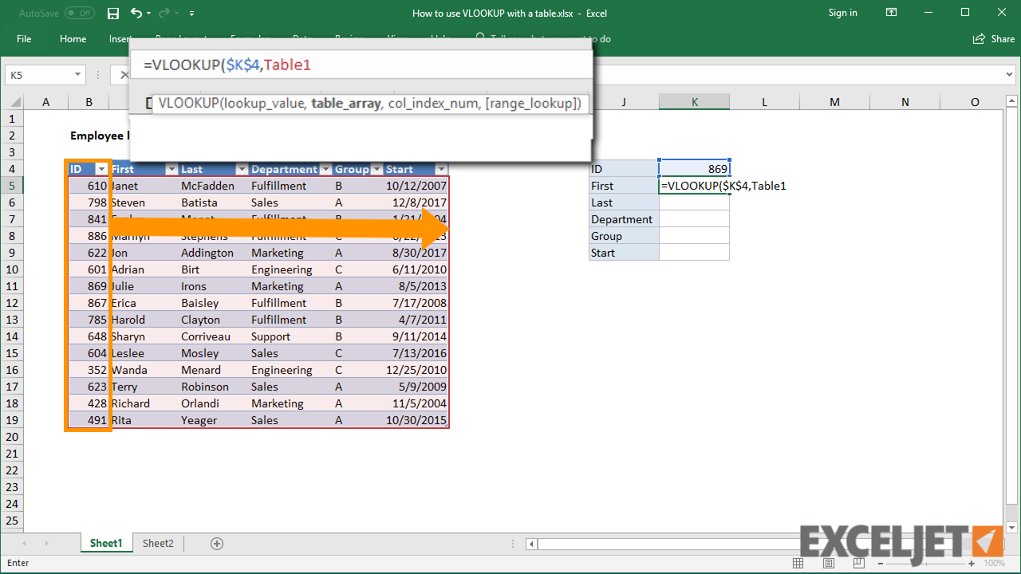Screen dimensions: 1021x574
Task: Select Page Break Preview in the status bar
Action: coord(859,563)
